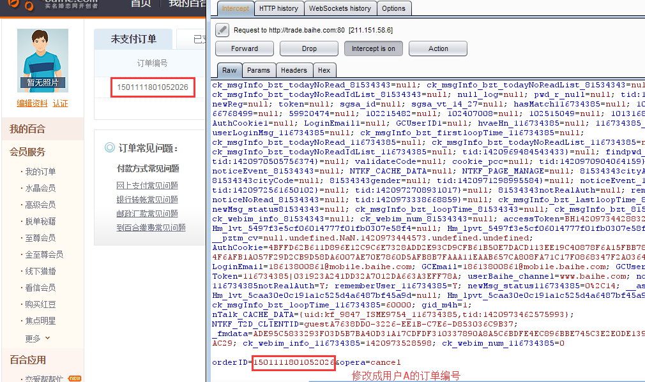Open 我的订单 in sidebar
Screen dimensions: 645x382
pos(40,172)
